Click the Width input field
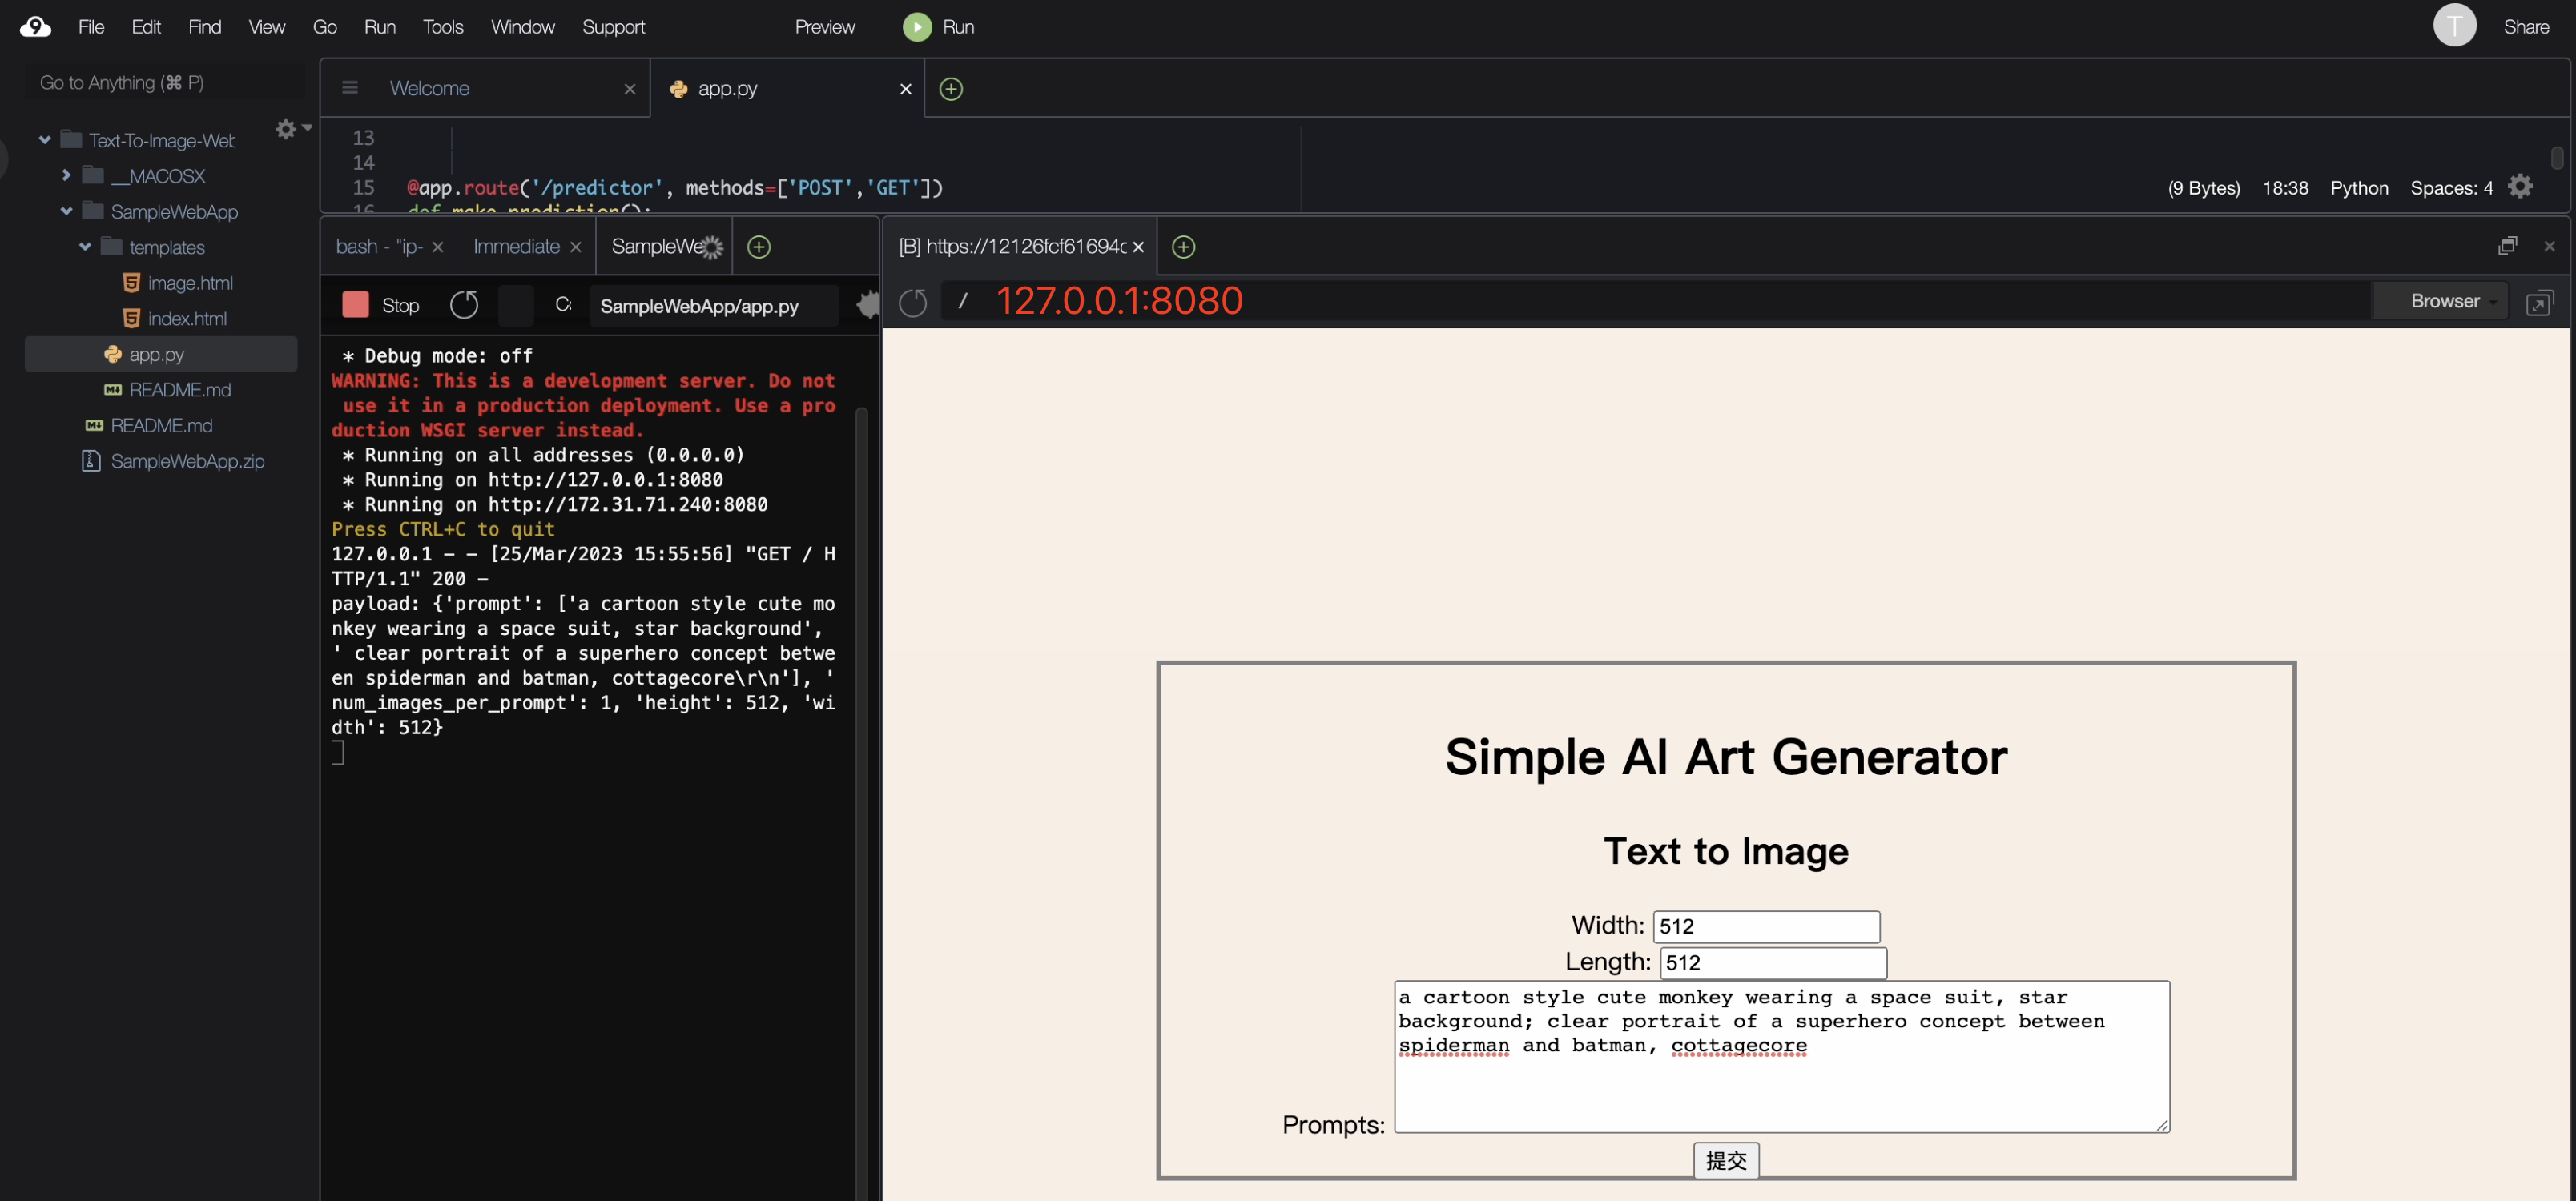Image resolution: width=2576 pixels, height=1201 pixels. coord(1766,926)
